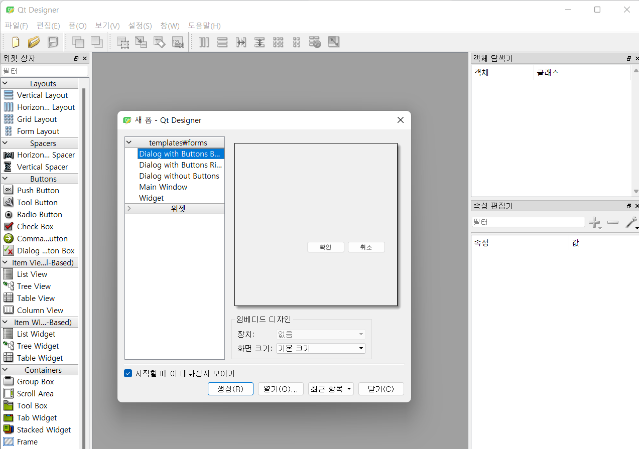The height and width of the screenshot is (449, 639).
Task: Select the Widget template
Action: tap(152, 198)
